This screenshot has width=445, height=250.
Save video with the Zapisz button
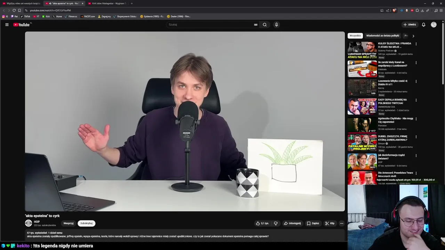(x=313, y=223)
